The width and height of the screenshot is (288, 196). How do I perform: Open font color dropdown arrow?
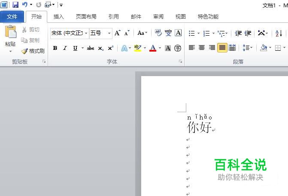point(160,48)
